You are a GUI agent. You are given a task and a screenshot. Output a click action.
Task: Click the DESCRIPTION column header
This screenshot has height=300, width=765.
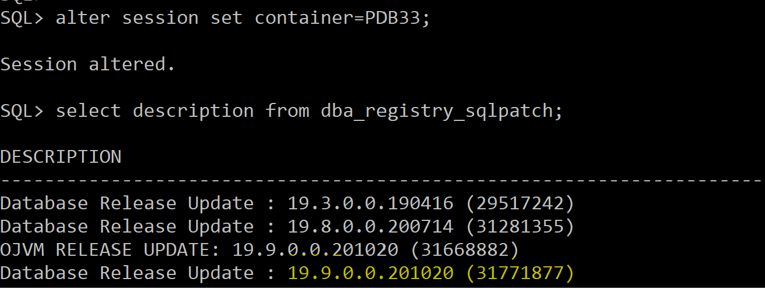pyautogui.click(x=61, y=157)
